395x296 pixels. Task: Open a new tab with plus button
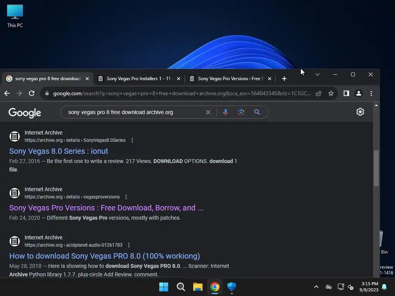tap(284, 79)
